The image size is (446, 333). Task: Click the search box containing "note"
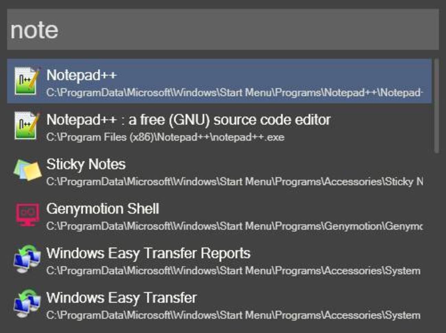pos(222,30)
